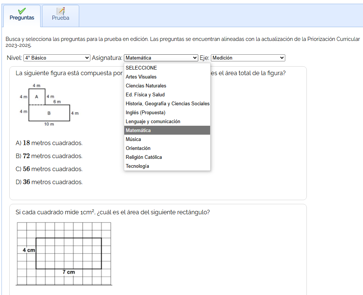Expand the Eje dropdown showing Medición
The width and height of the screenshot is (363, 295).
(248, 58)
